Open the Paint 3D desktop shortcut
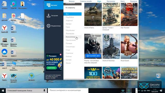Image resolution: width=165 pixels, height=93 pixels. click(x=13, y=5)
